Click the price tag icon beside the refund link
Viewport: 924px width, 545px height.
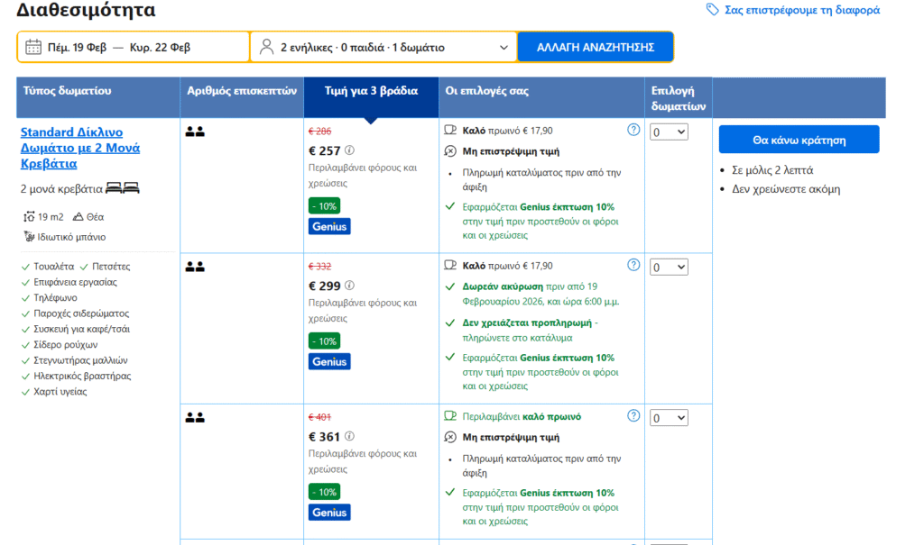pos(713,10)
